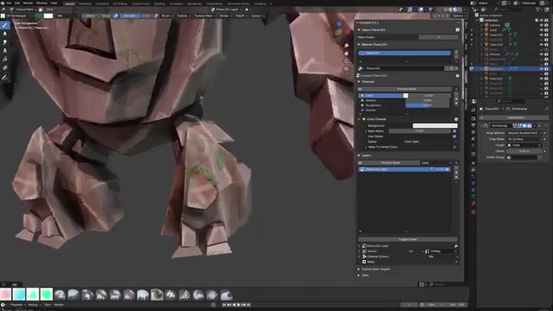Choose the green triangle brush asset
553x311 pixels.
point(33,294)
